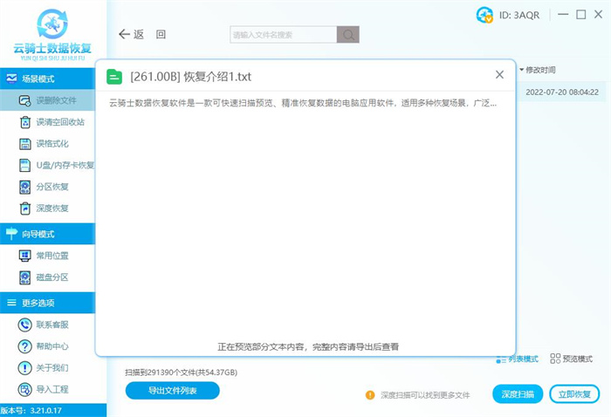Start 深度扫描 deep scan

(518, 394)
